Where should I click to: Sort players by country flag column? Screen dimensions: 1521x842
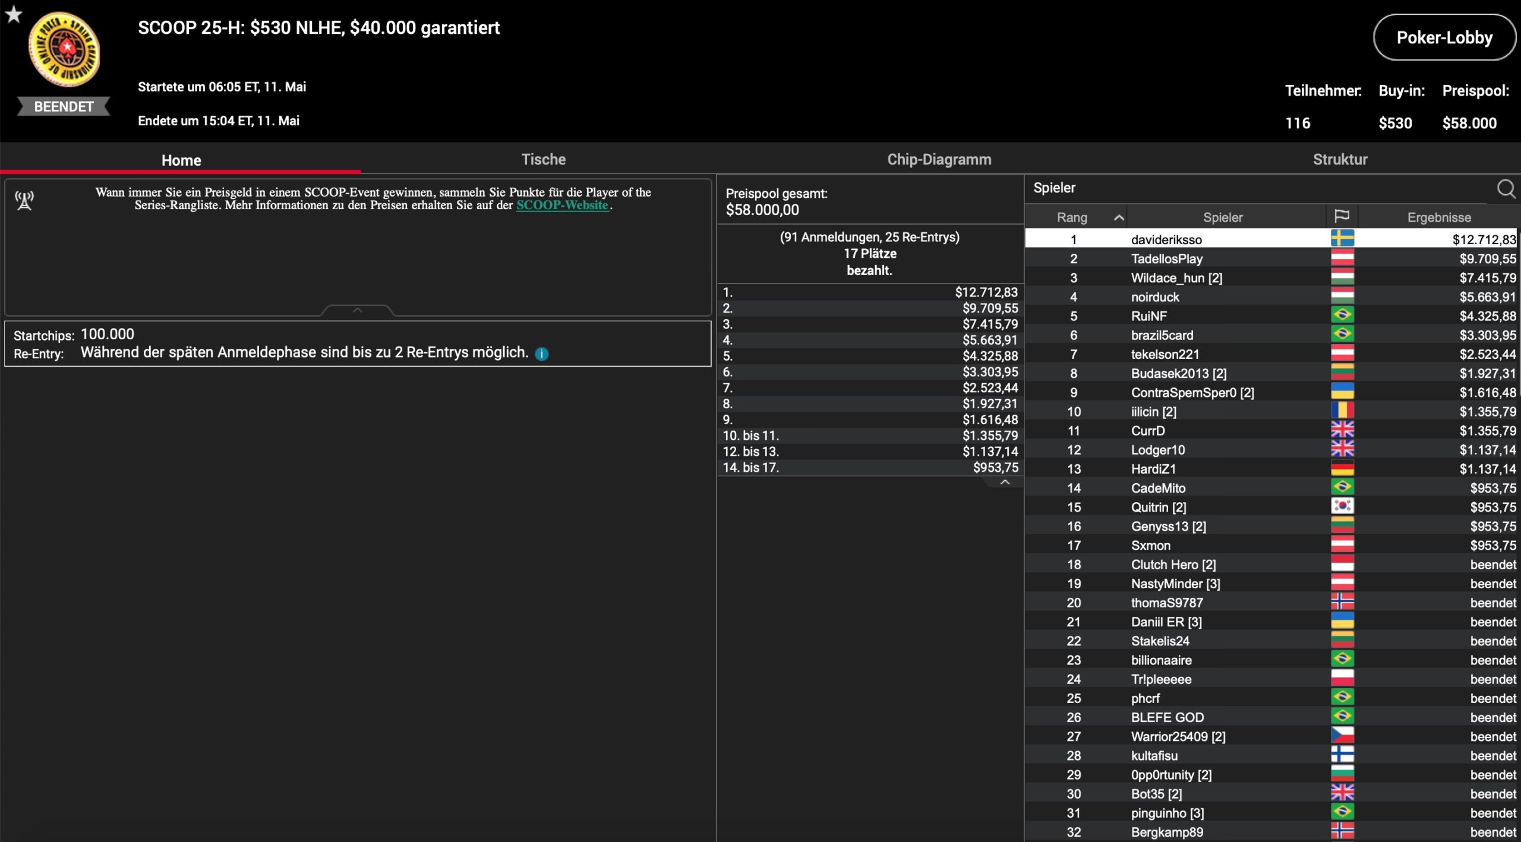coord(1342,217)
